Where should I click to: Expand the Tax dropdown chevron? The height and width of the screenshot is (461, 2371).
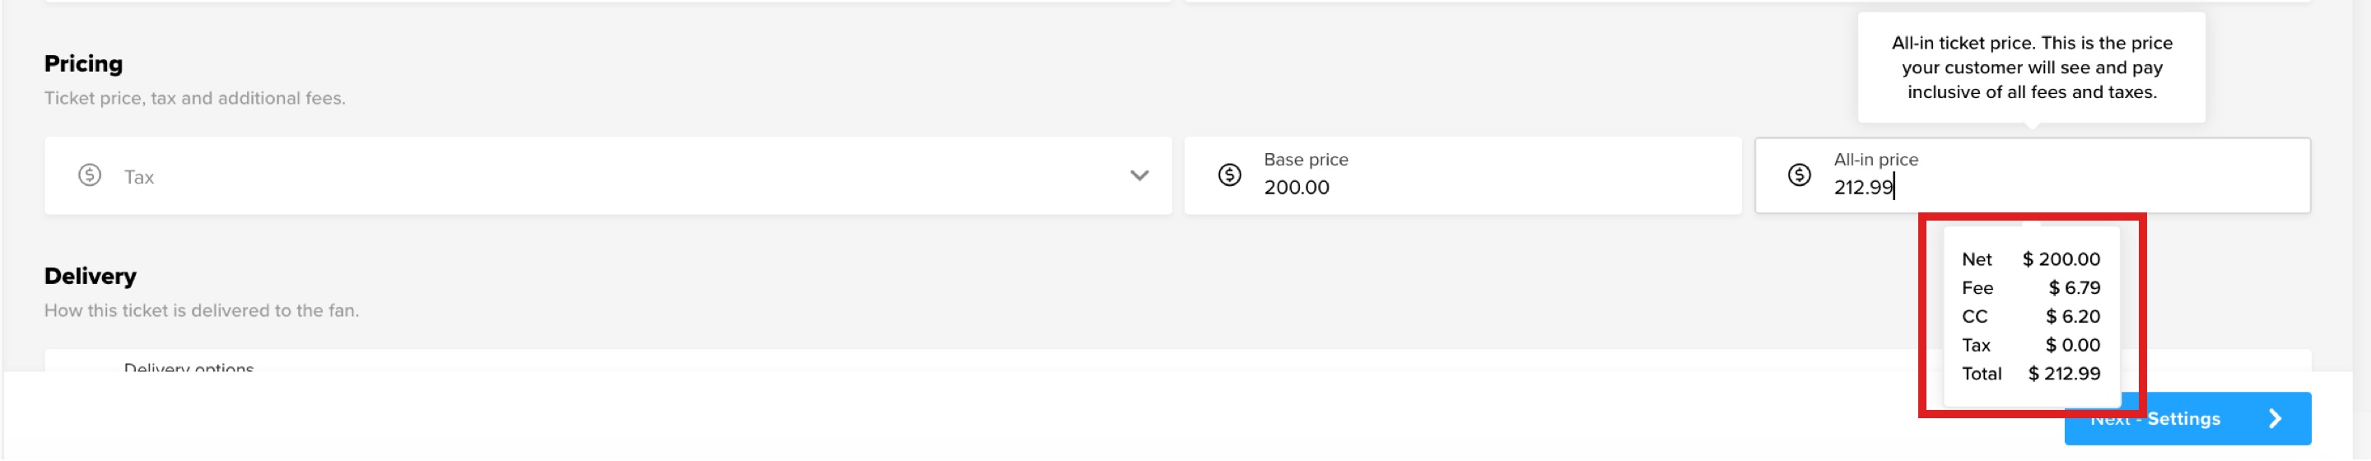1139,175
